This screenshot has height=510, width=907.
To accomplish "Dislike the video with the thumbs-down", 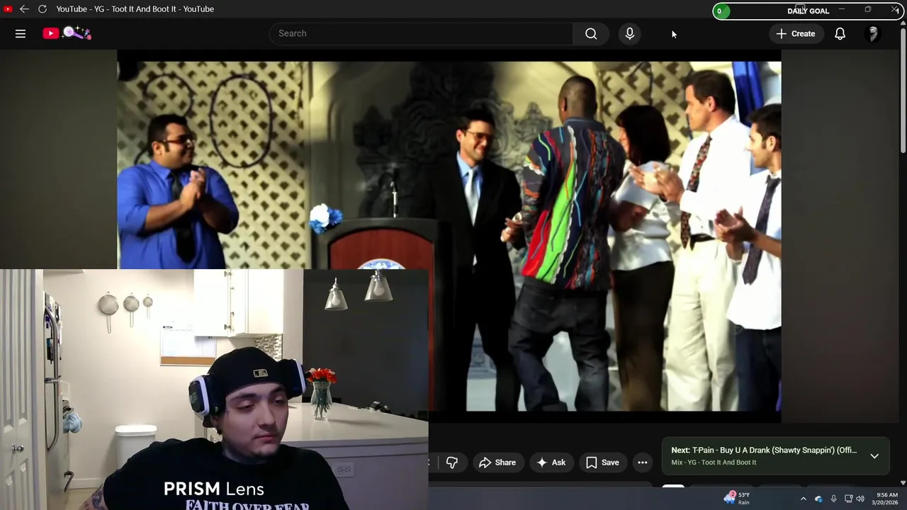I will coord(452,463).
